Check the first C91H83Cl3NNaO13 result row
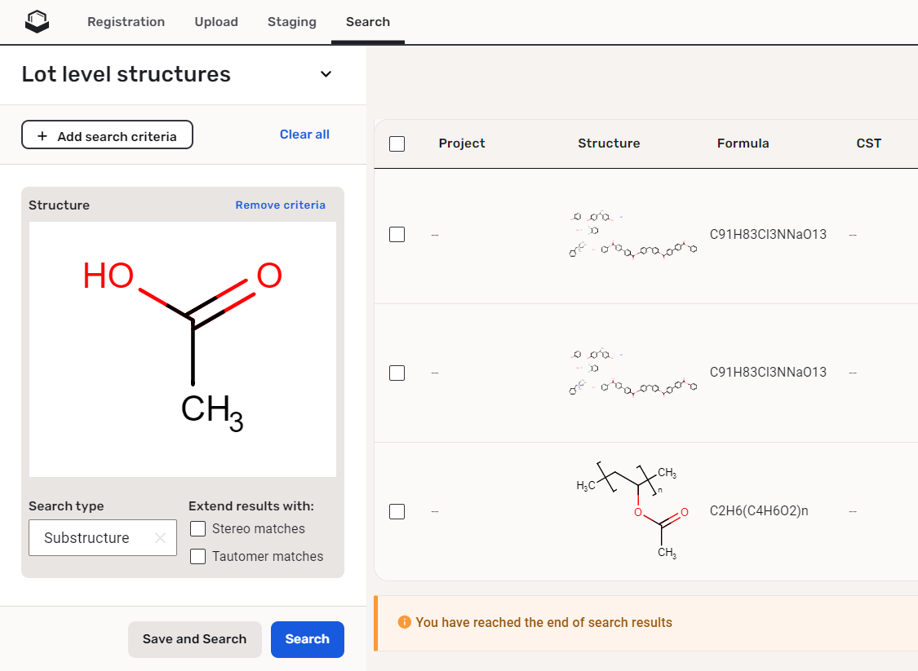Viewport: 918px width, 671px height. coord(397,234)
